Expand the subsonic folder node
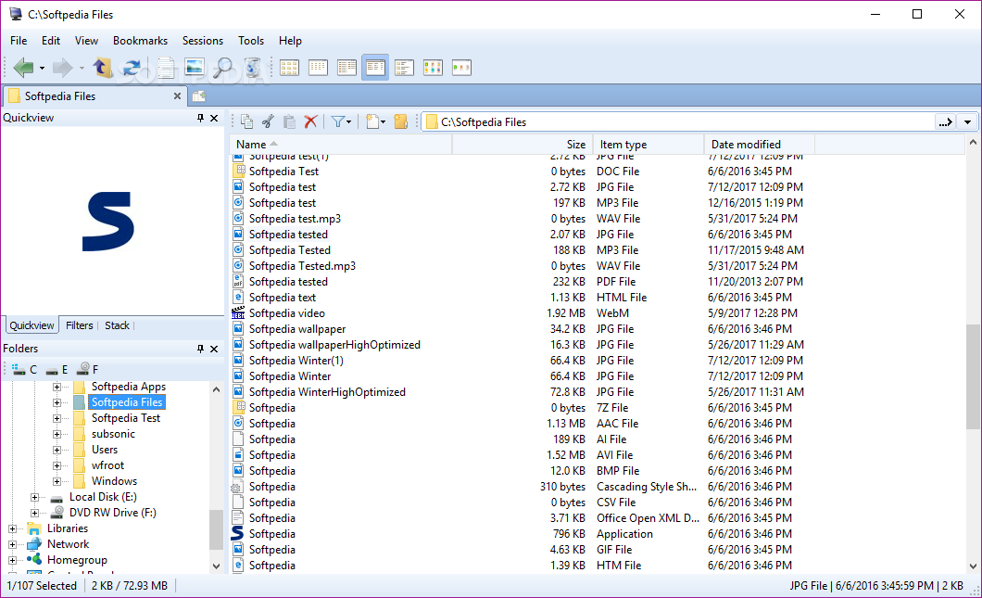 [x=57, y=434]
